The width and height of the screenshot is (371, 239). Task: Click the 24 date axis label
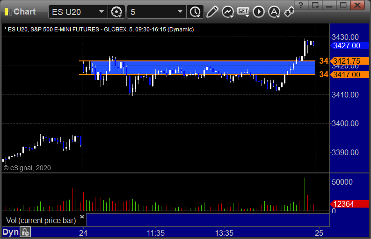(x=83, y=233)
